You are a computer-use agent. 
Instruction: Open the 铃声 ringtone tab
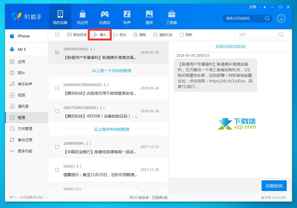[x=127, y=17]
